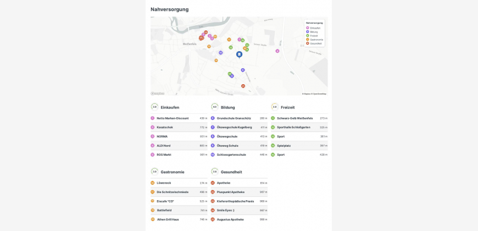Click the Bildung score ring showing 4.0
The width and height of the screenshot is (478, 231).
pyautogui.click(x=214, y=107)
